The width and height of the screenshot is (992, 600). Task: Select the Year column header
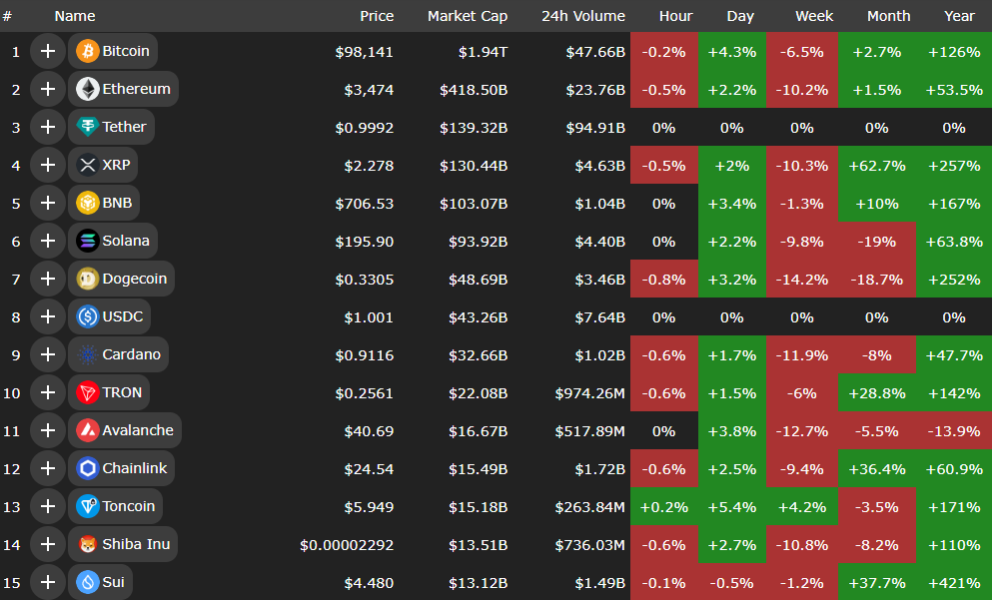point(959,16)
